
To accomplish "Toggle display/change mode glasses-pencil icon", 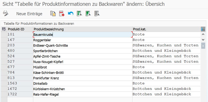I will 6,14.
